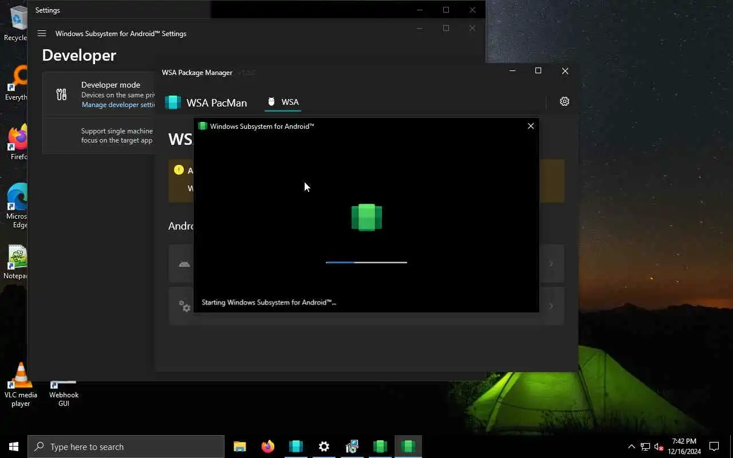
Task: Open Settings gear on taskbar
Action: pos(324,447)
